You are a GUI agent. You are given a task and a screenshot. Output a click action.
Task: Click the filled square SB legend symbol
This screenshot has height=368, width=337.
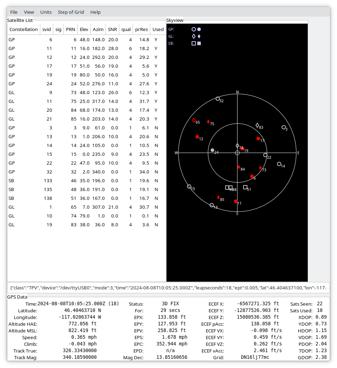(x=199, y=43)
